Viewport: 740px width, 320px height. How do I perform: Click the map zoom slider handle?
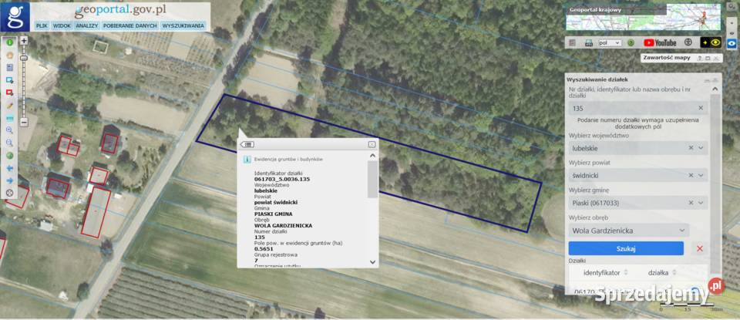pos(24,58)
